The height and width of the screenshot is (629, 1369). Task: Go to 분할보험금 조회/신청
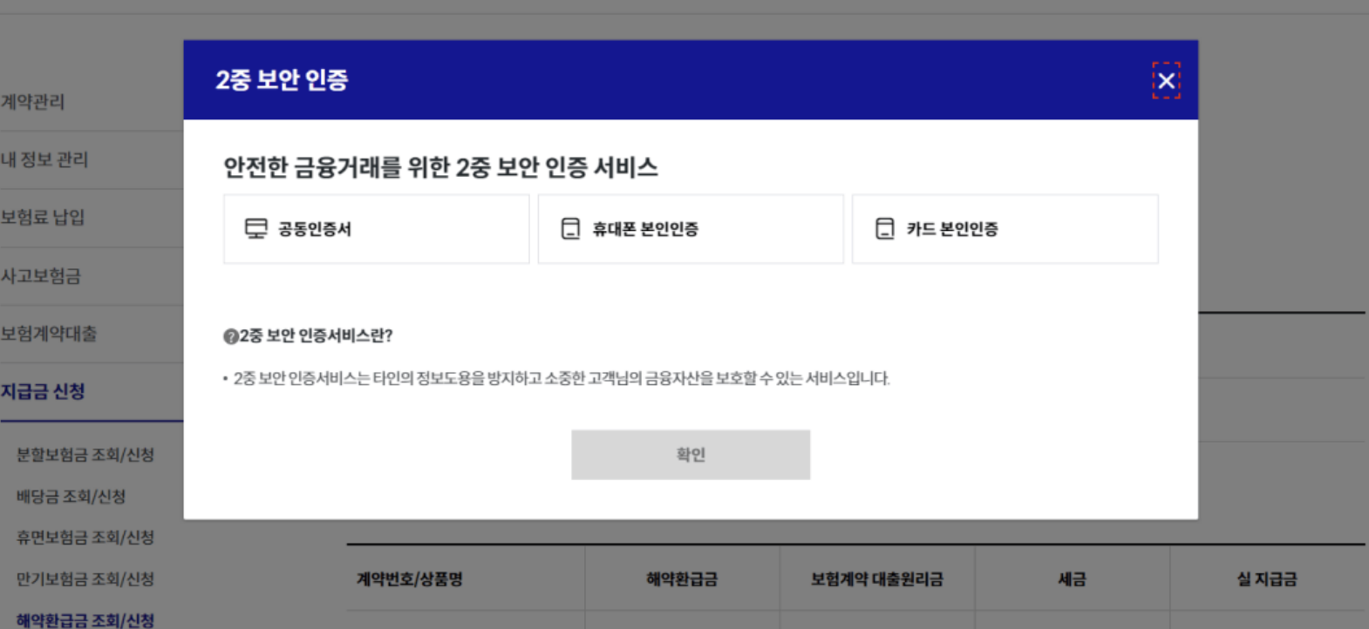click(85, 455)
